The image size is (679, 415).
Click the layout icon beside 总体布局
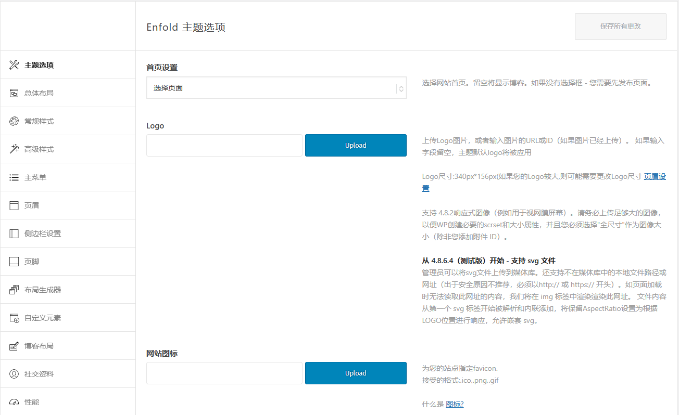point(14,93)
